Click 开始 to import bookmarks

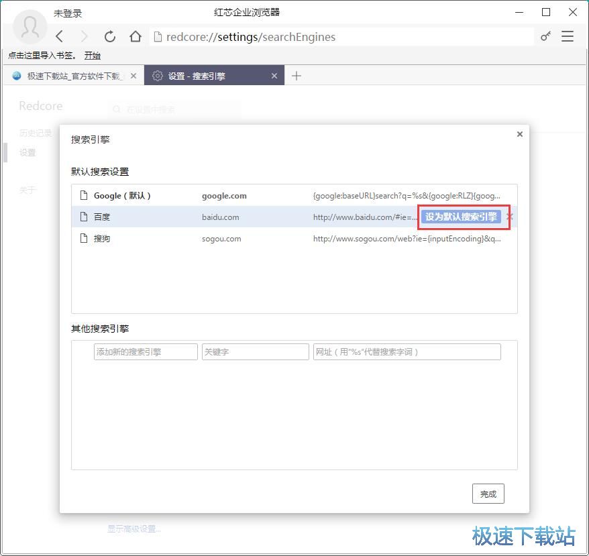pyautogui.click(x=93, y=56)
